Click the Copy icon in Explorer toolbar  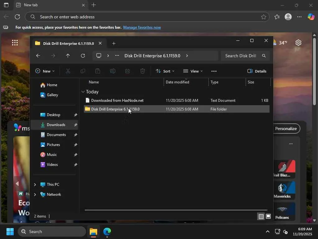tap(83, 71)
